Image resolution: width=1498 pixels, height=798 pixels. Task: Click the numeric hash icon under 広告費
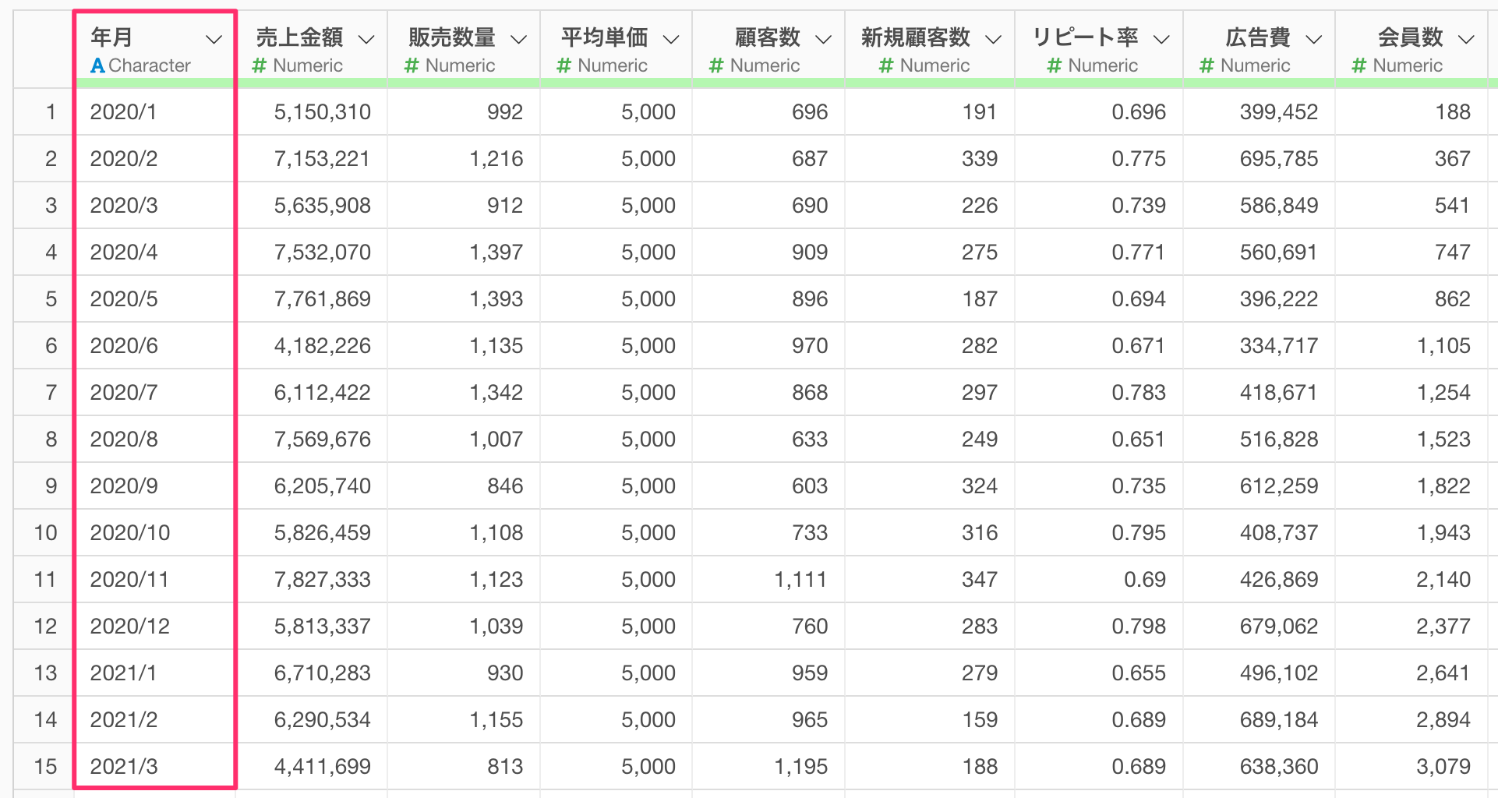[x=1207, y=66]
